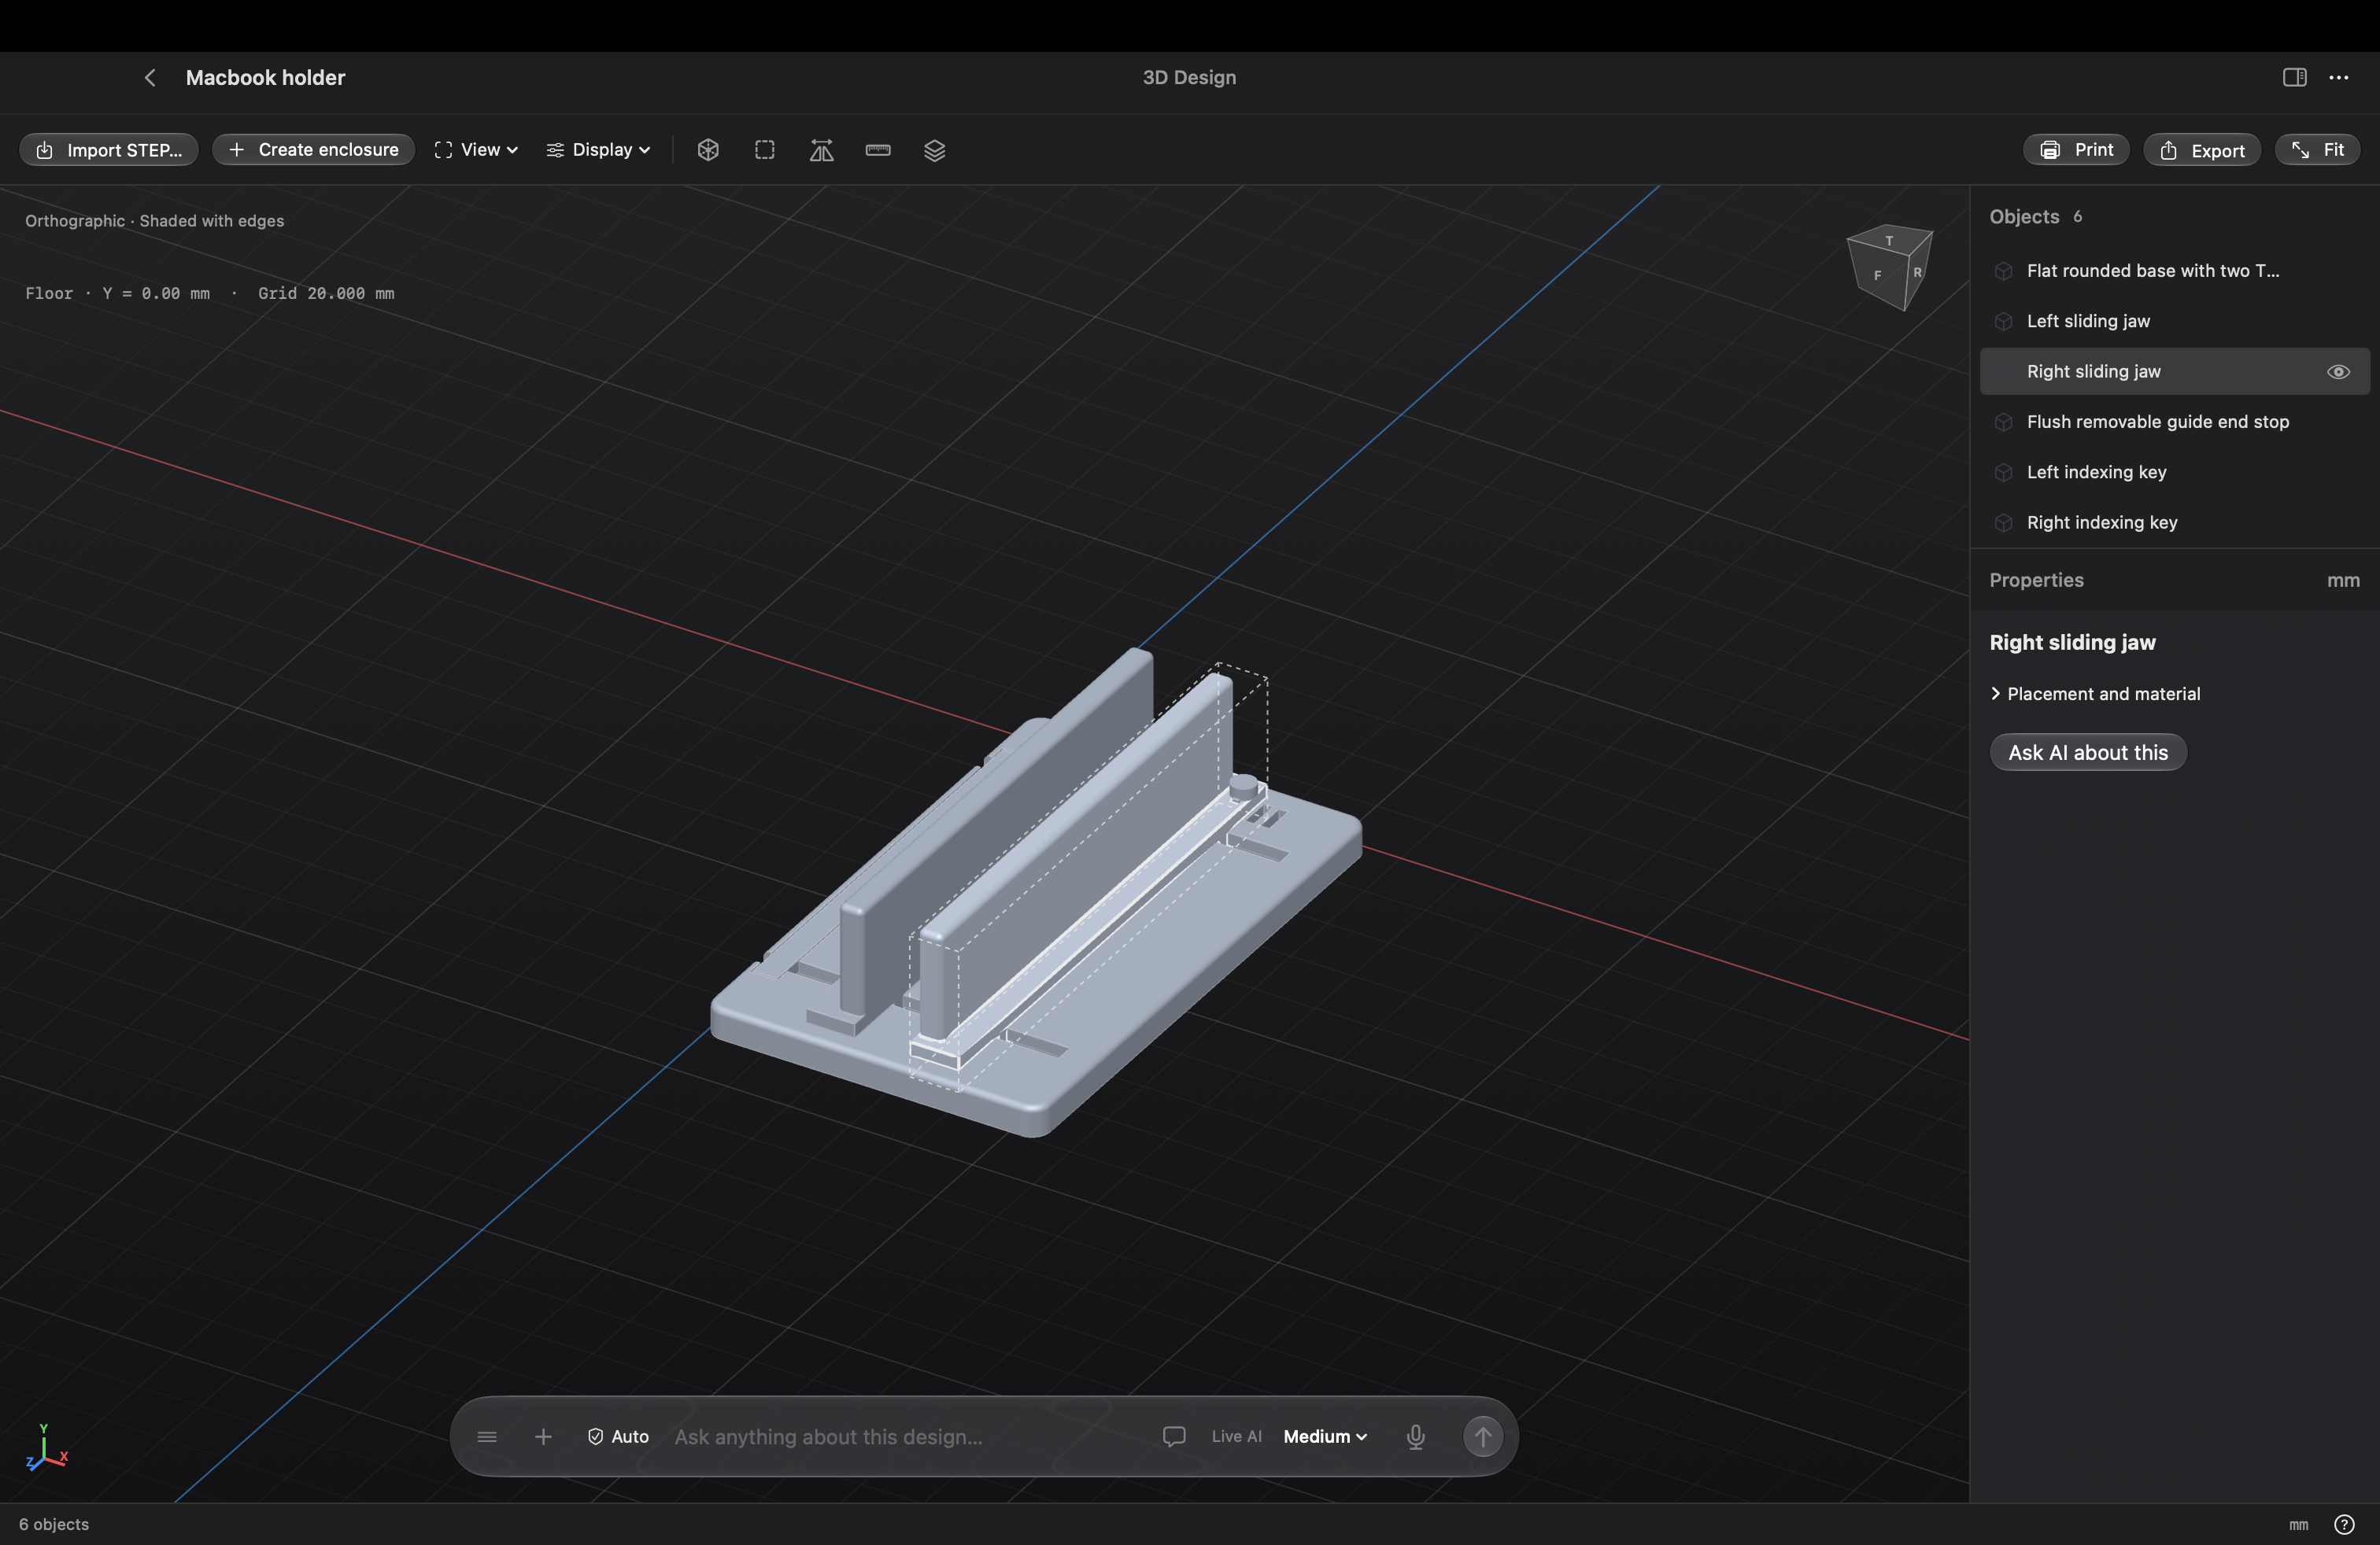
Task: Click the plus icon in the chat bar
Action: point(543,1436)
